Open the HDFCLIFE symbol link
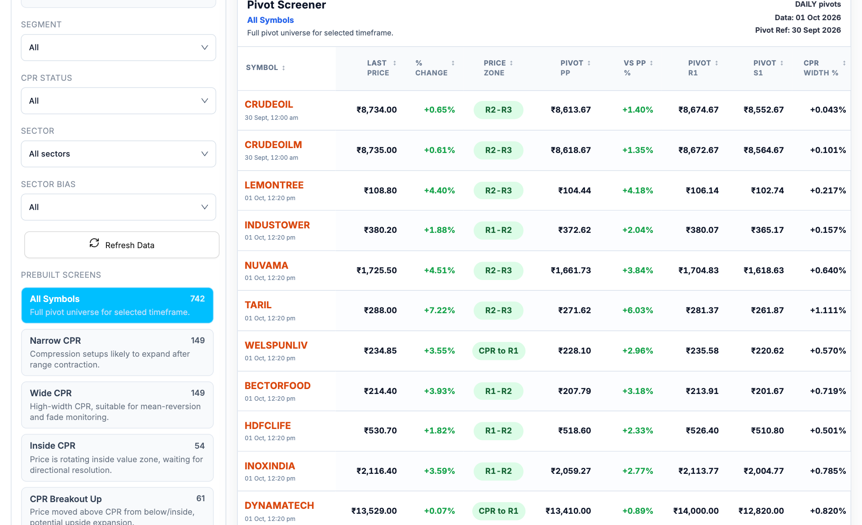This screenshot has height=525, width=862. click(268, 426)
